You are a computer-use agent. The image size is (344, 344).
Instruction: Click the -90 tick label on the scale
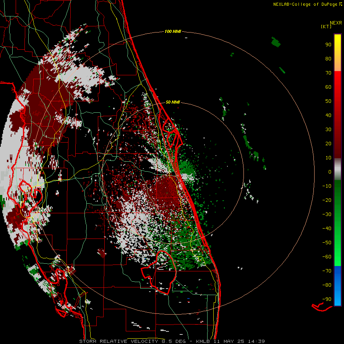[327, 299]
